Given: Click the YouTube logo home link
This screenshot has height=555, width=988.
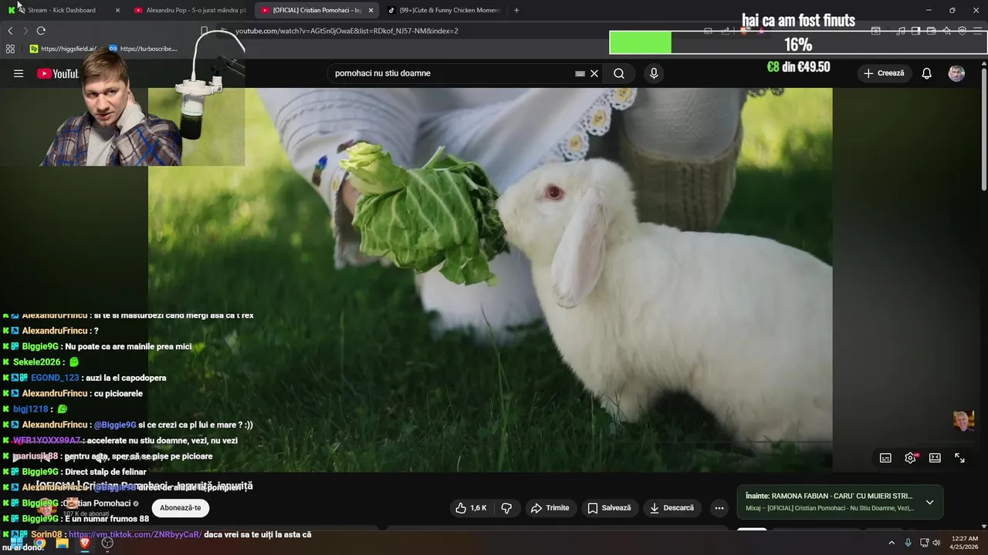Looking at the screenshot, I should click(58, 73).
